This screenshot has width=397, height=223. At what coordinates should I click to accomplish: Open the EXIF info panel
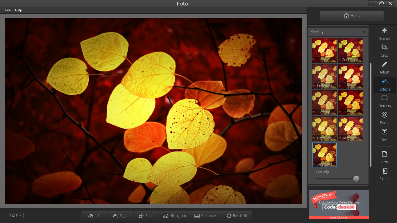tap(16, 215)
